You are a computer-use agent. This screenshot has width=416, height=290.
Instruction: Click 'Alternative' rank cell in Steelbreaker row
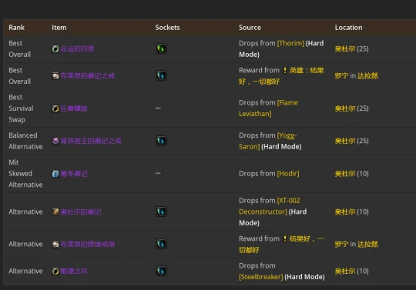coord(25,272)
